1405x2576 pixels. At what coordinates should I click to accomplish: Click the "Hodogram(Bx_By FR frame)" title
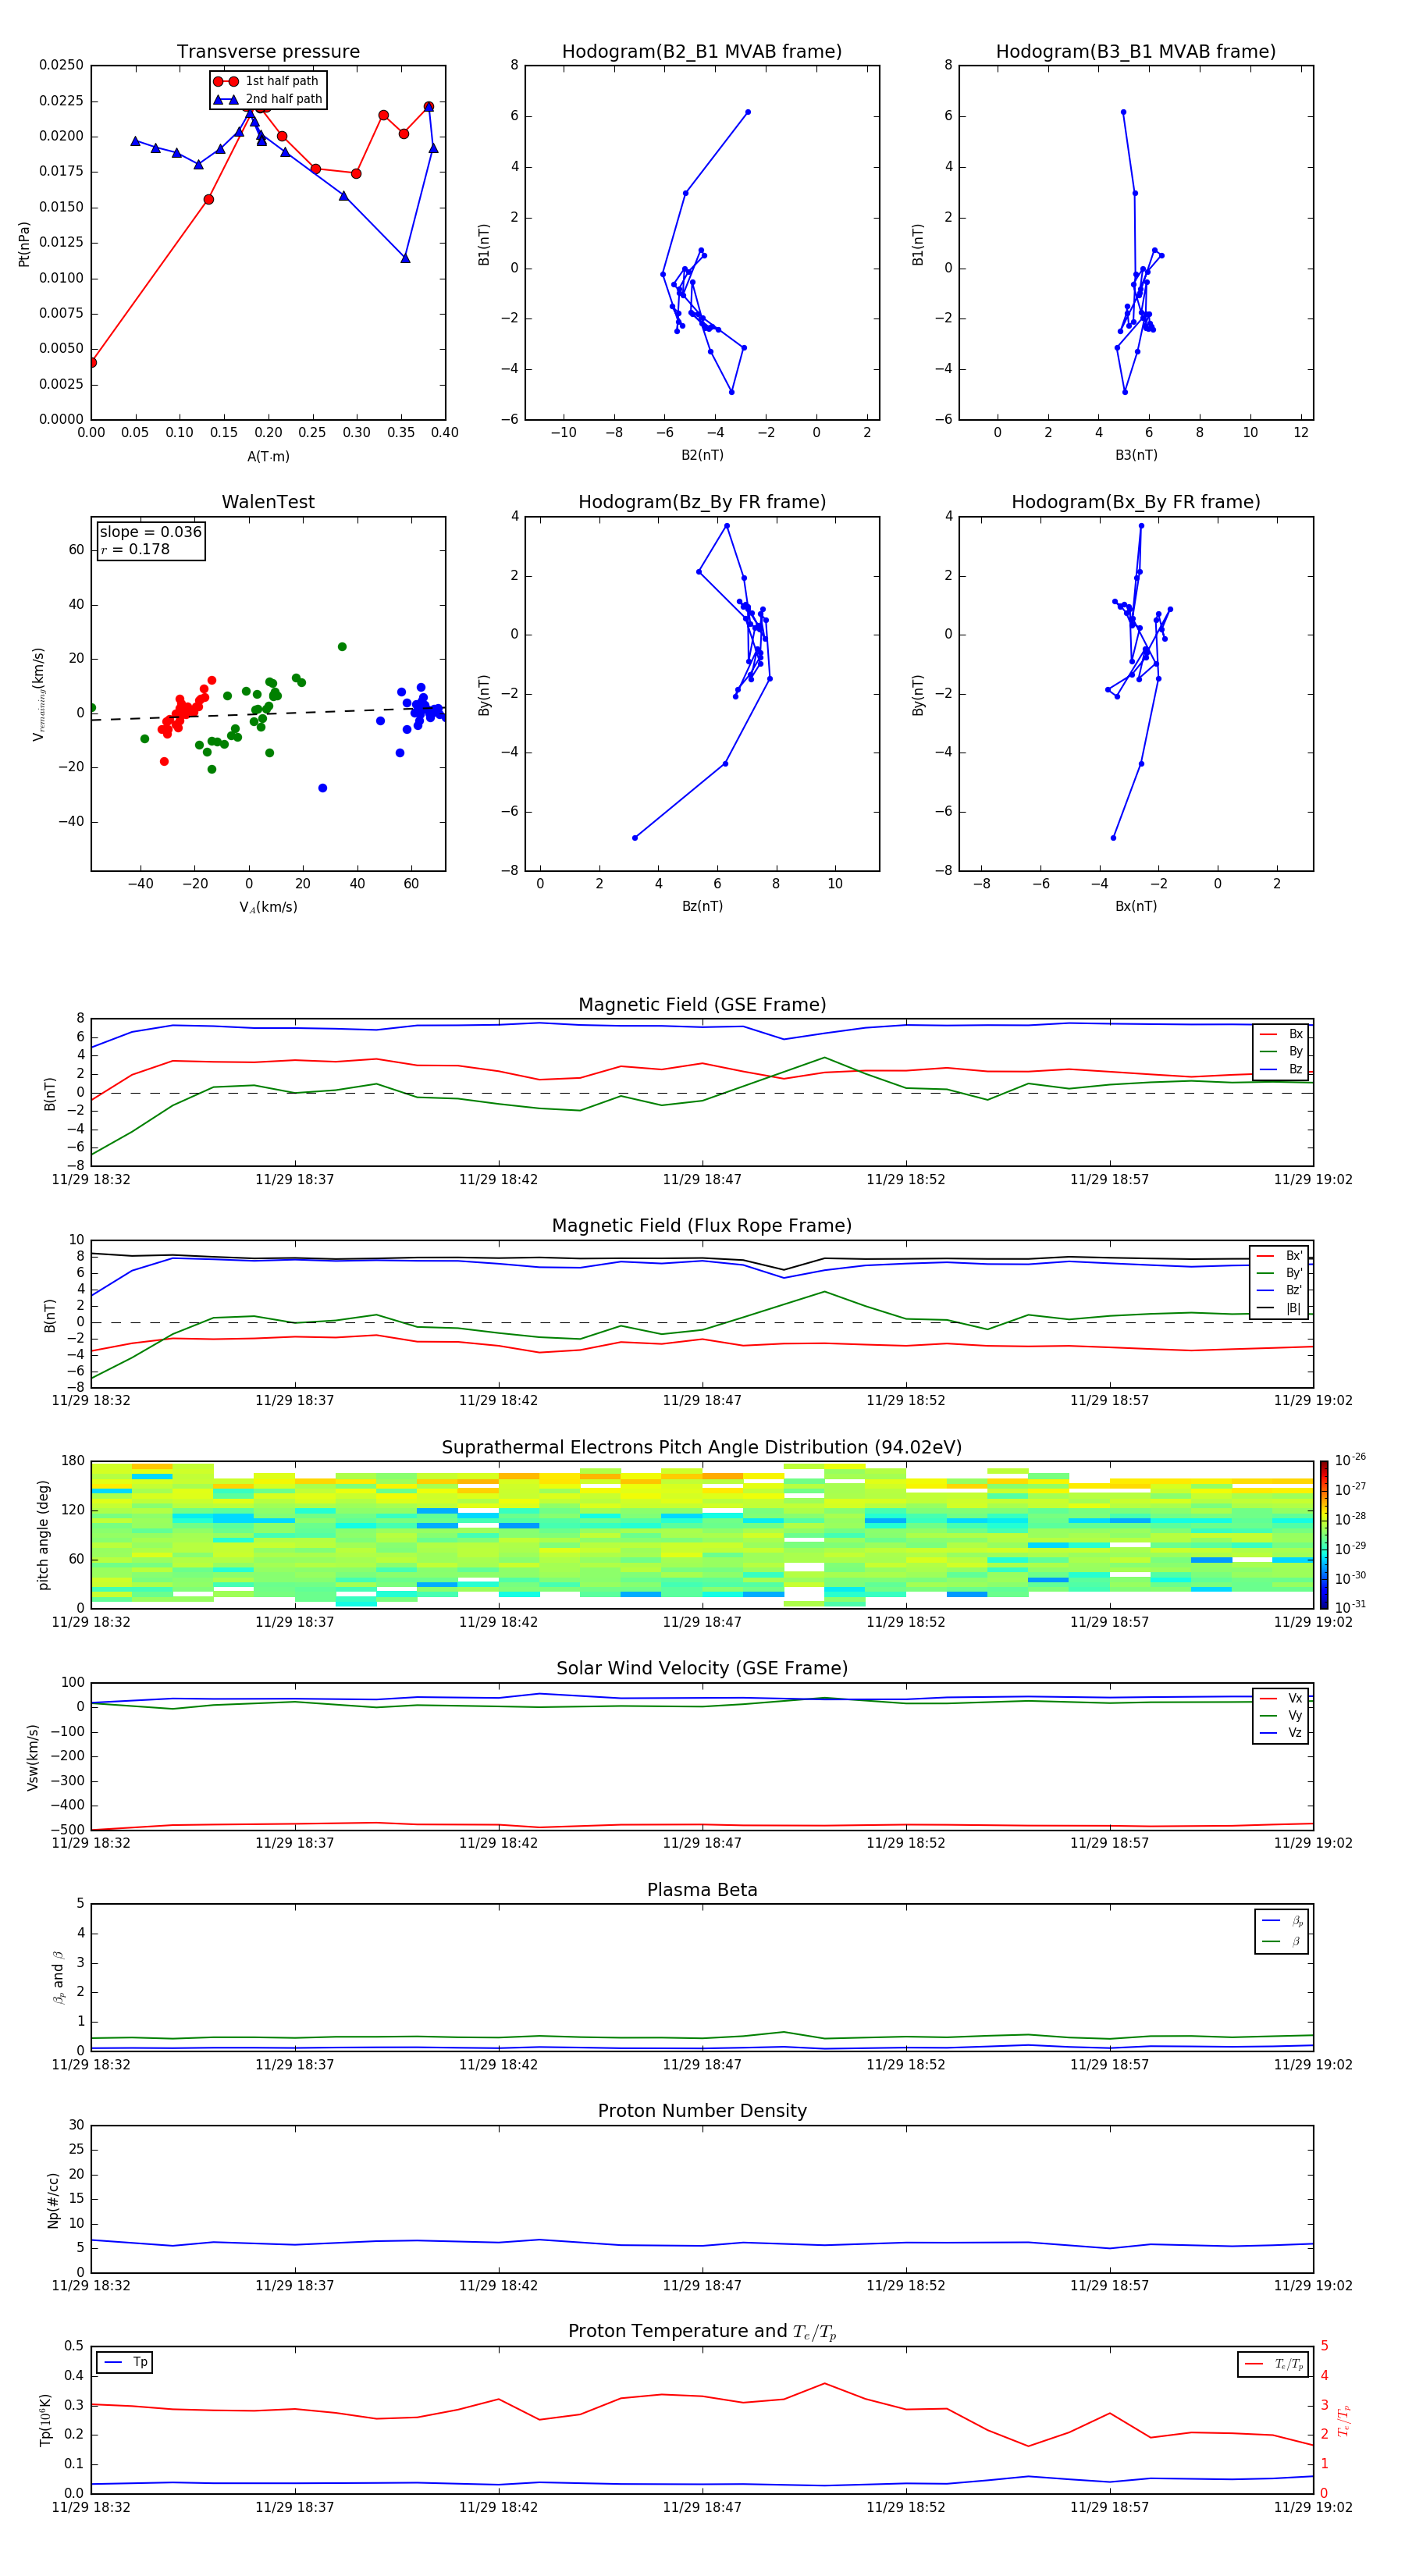(x=1136, y=502)
